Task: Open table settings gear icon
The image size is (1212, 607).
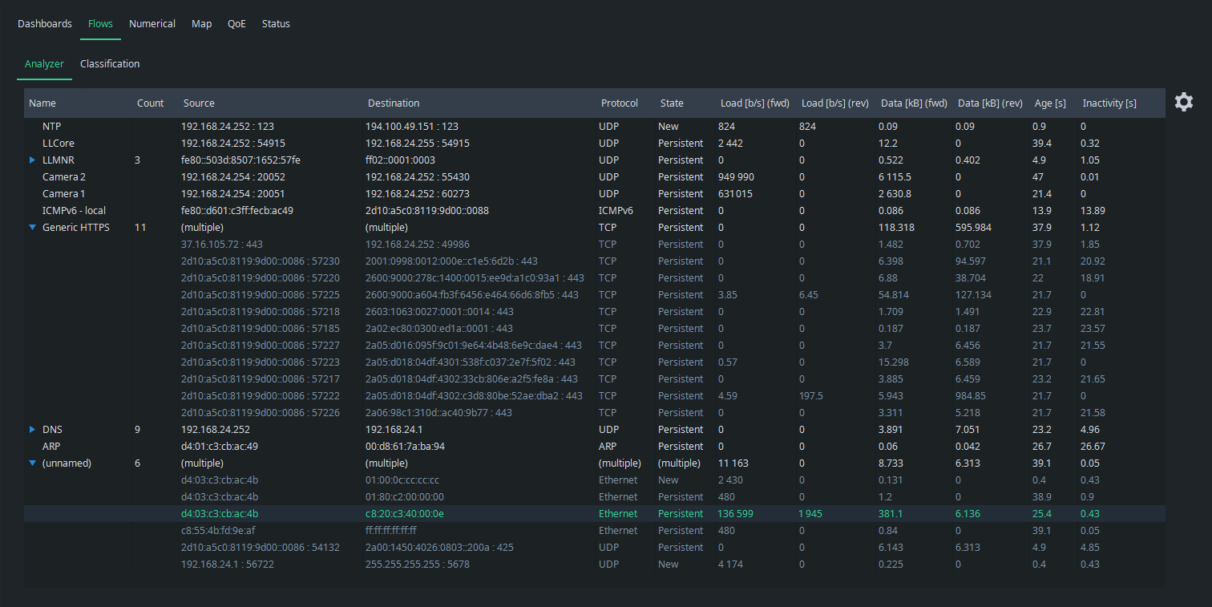Action: (1183, 102)
